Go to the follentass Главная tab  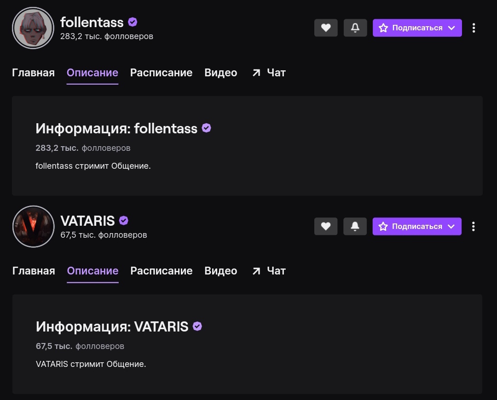(x=33, y=73)
